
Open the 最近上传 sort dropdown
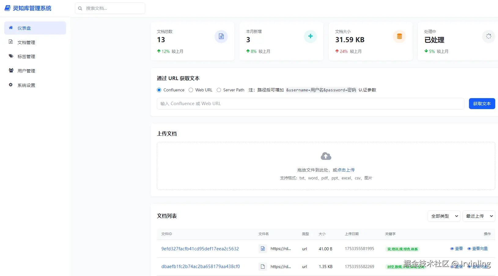click(x=479, y=216)
